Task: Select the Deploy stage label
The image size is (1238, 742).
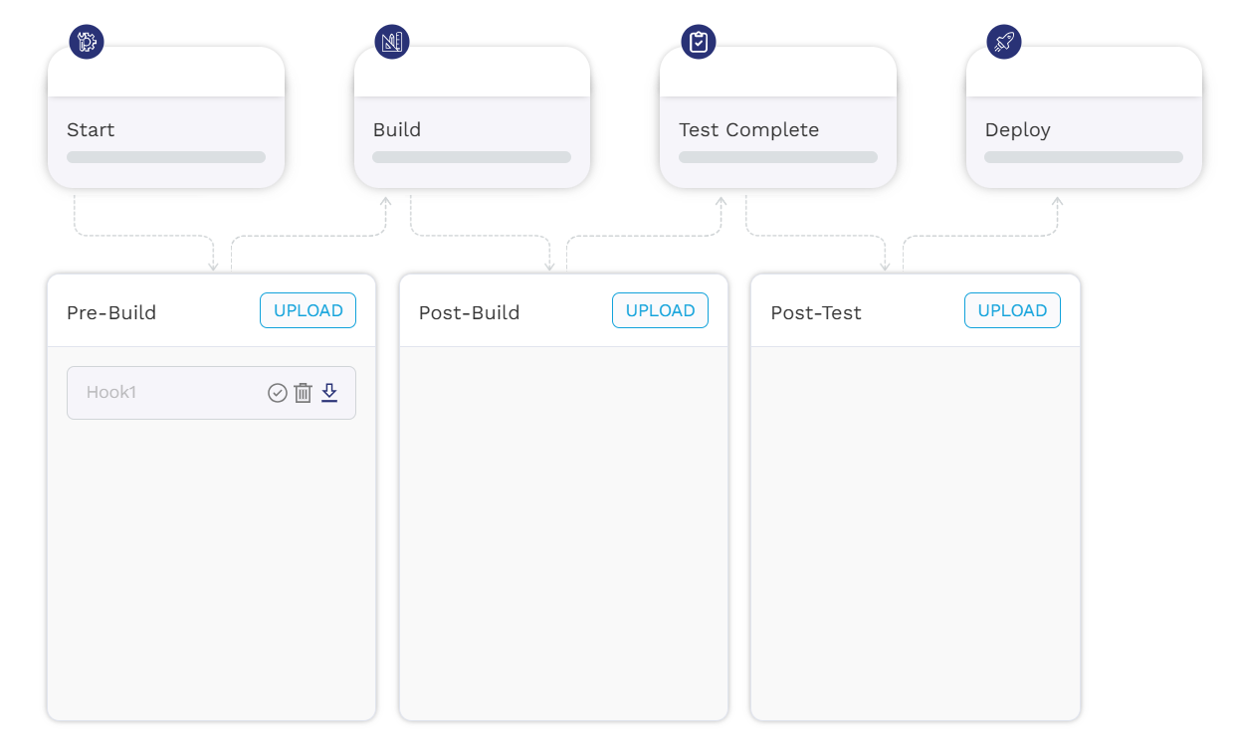Action: 1017,130
